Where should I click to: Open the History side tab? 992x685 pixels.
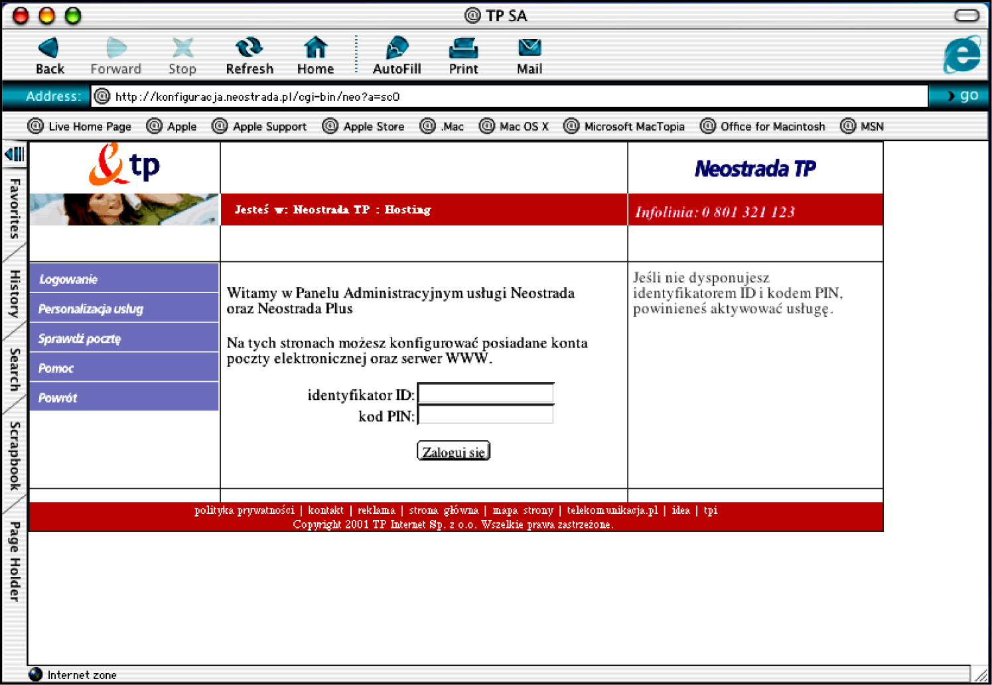[15, 293]
